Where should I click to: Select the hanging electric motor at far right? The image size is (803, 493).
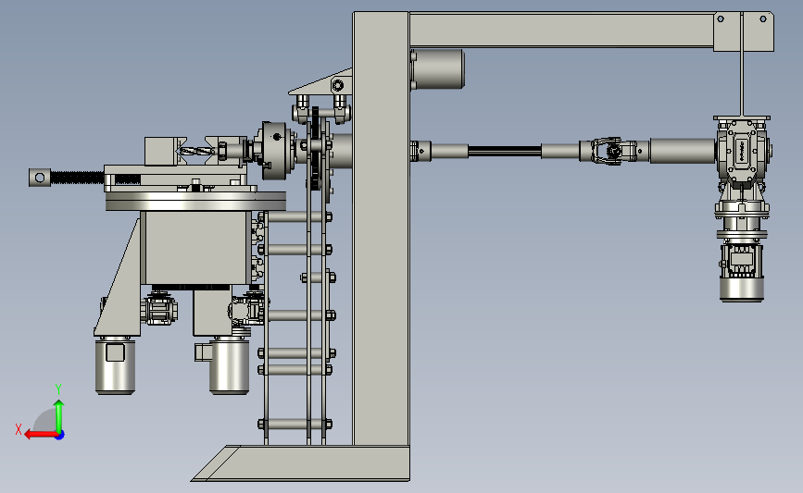[x=742, y=274]
